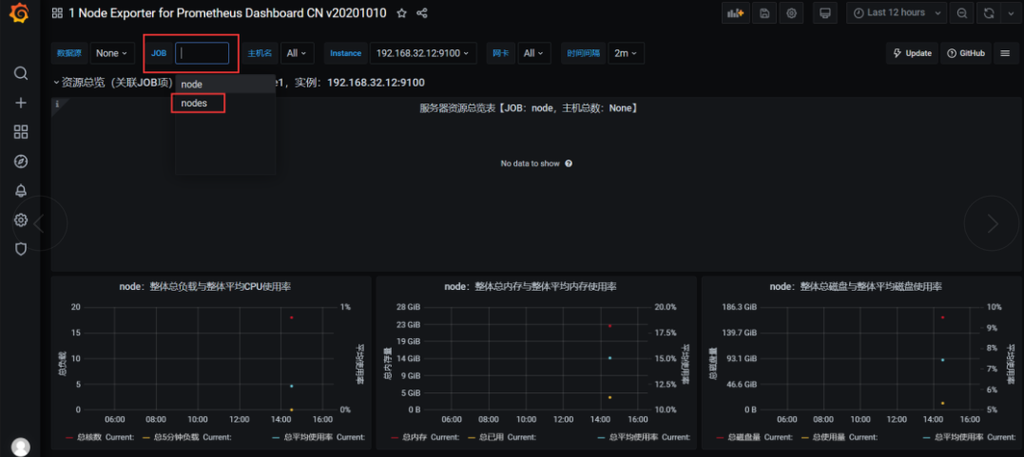Click the dashboard title text
The width and height of the screenshot is (1024, 457).
227,13
